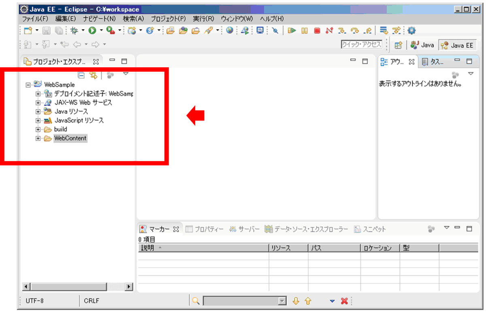486x313 pixels.
Task: Toggle the Drop to Frame icon
Action: click(x=384, y=30)
